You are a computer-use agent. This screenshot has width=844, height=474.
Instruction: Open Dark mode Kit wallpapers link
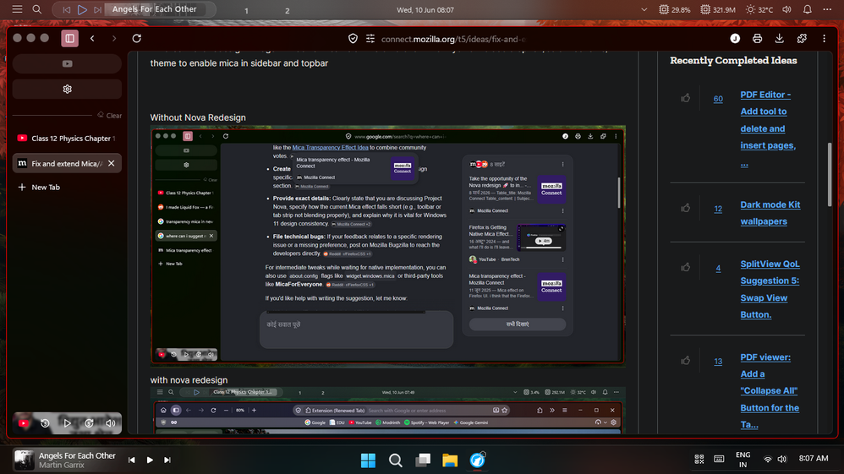pos(770,213)
